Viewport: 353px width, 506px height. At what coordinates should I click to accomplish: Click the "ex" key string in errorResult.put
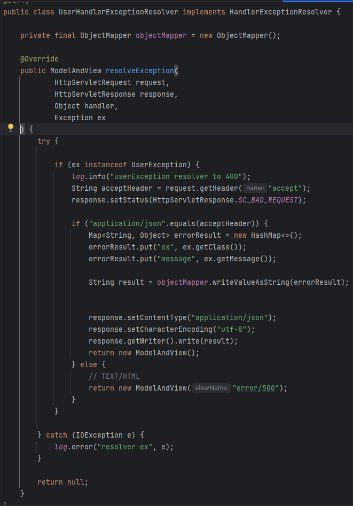(166, 247)
